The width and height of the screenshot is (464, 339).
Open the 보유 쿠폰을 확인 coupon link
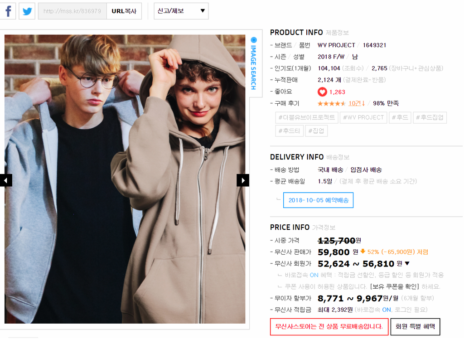[395, 286]
